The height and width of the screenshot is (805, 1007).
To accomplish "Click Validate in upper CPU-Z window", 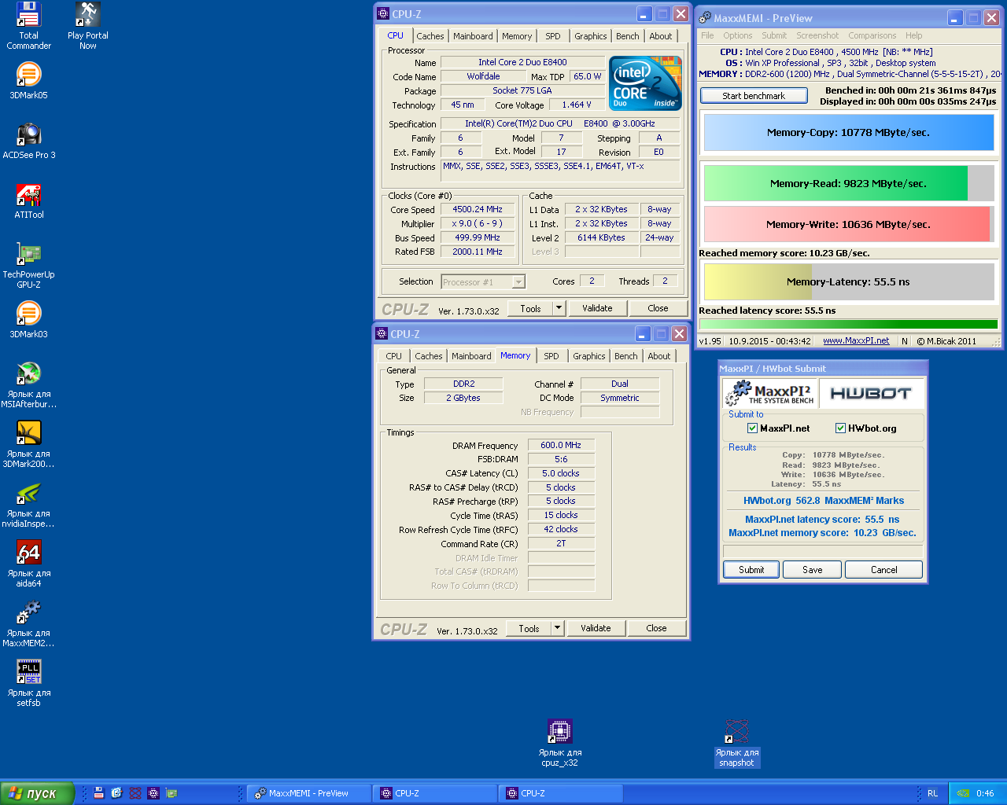I will (x=597, y=308).
